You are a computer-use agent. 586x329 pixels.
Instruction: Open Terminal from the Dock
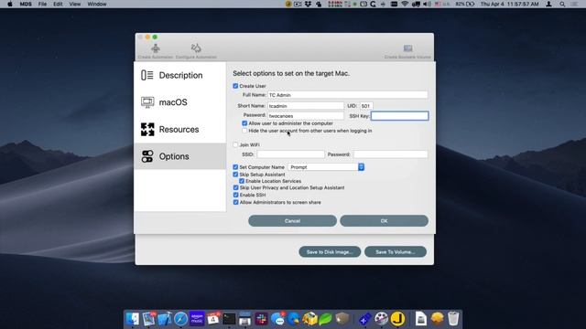(229, 319)
